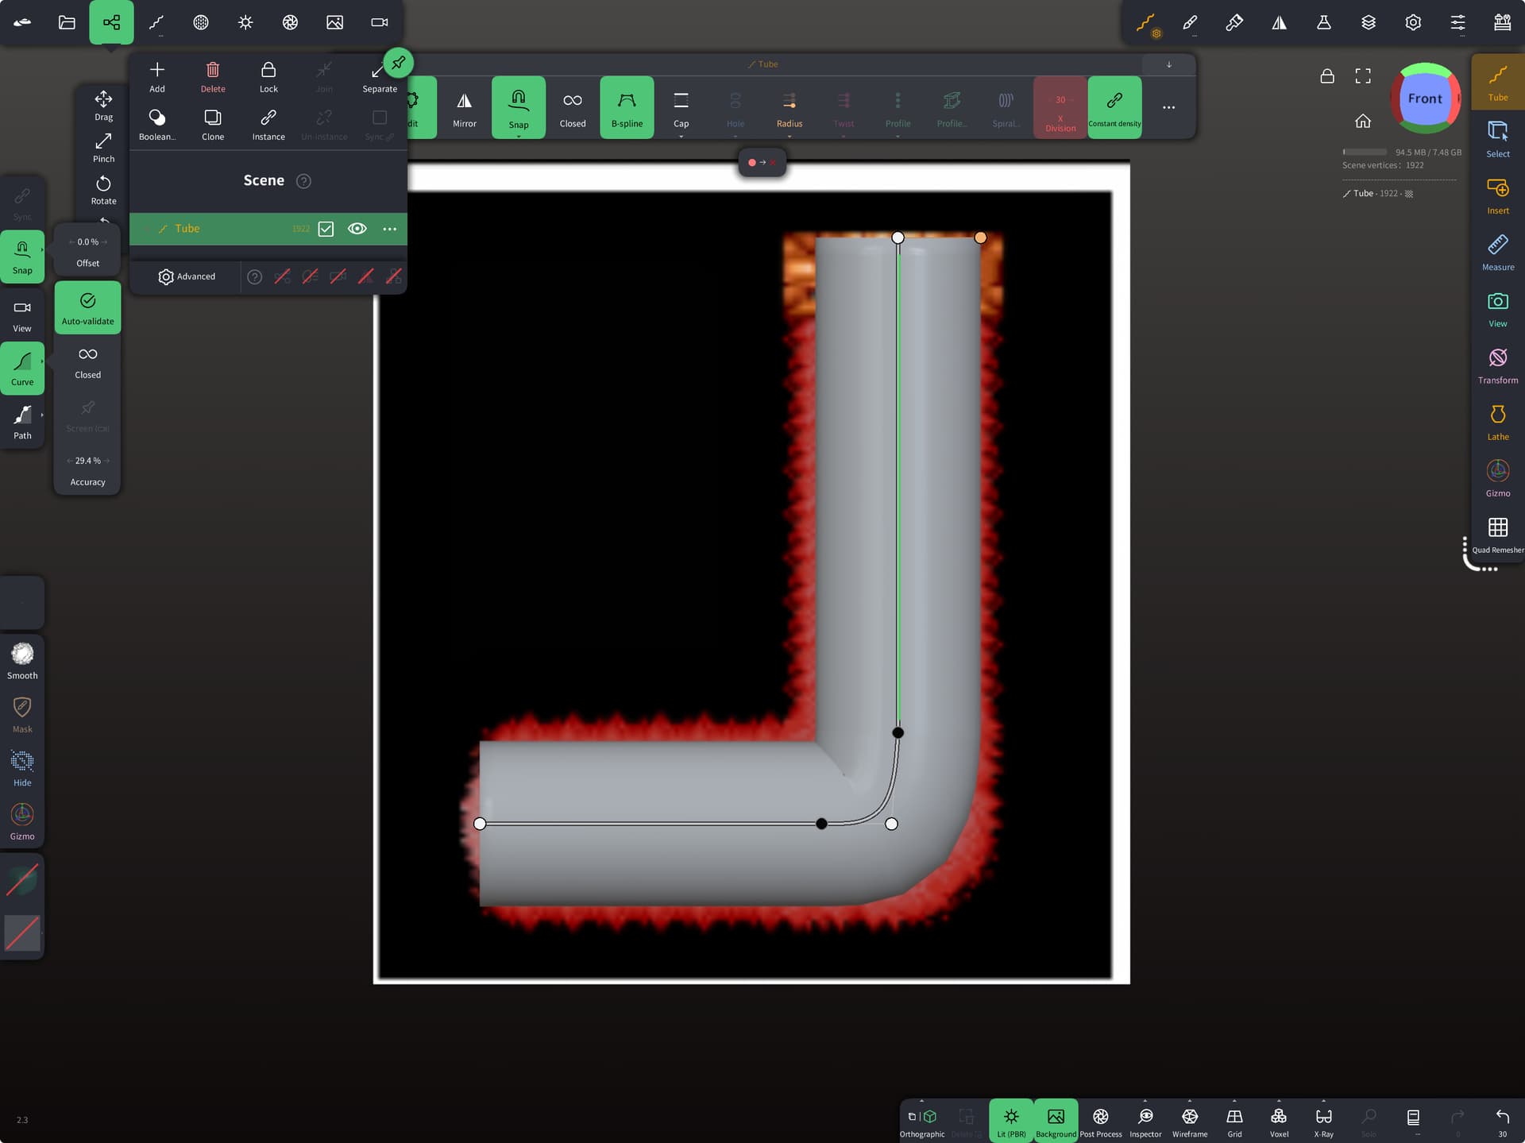Click the Advanced settings button
The image size is (1525, 1143).
pyautogui.click(x=187, y=276)
